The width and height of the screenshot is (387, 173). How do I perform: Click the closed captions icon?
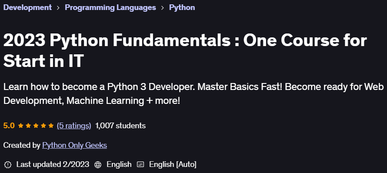pyautogui.click(x=140, y=164)
